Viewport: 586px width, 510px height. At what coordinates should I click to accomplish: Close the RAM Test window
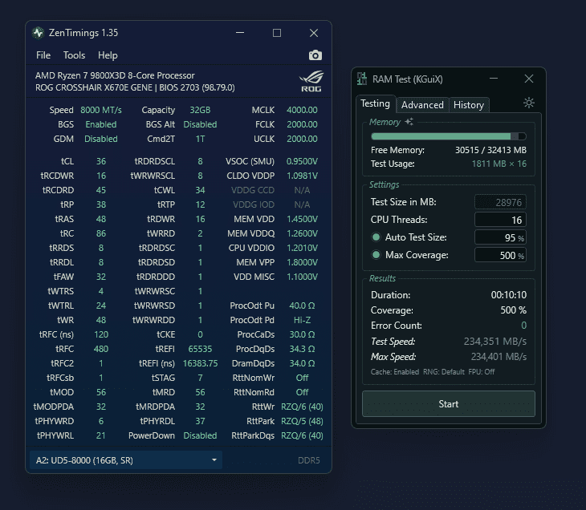(529, 79)
